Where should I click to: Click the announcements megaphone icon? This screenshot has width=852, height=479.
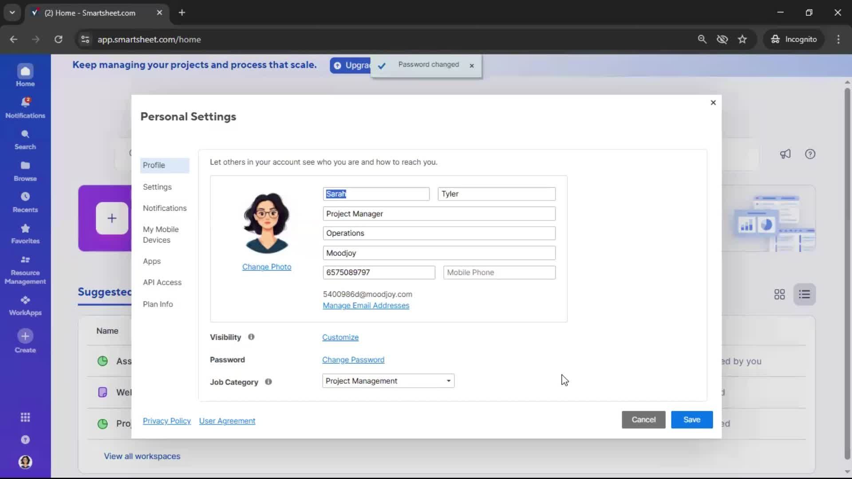(785, 154)
